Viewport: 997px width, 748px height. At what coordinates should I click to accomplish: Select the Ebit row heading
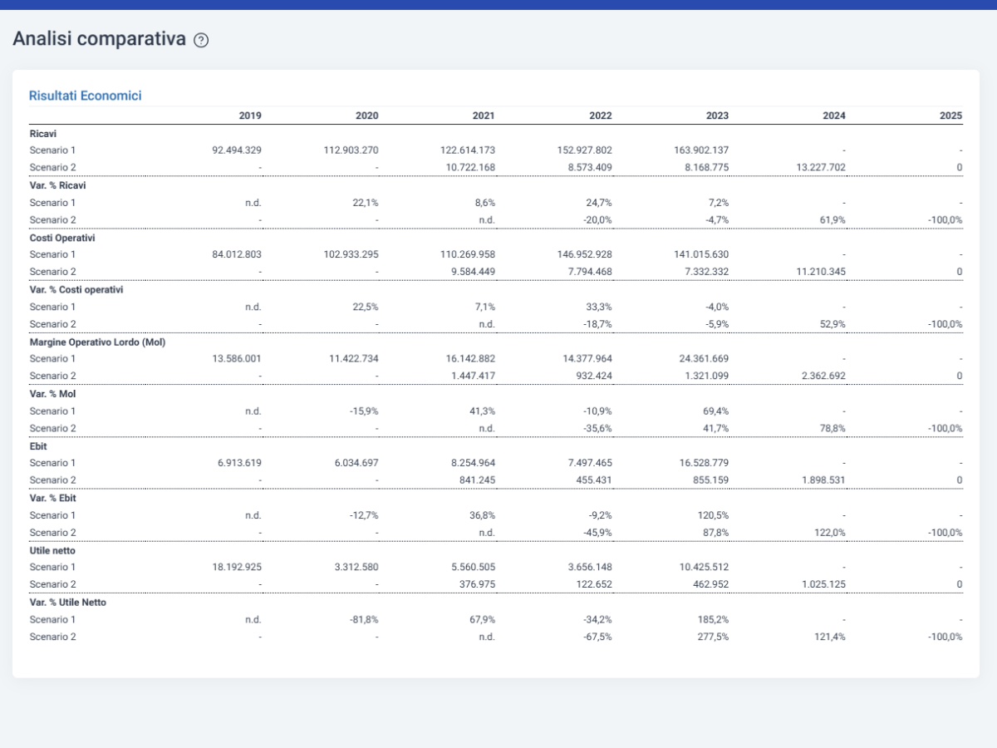tap(38, 446)
